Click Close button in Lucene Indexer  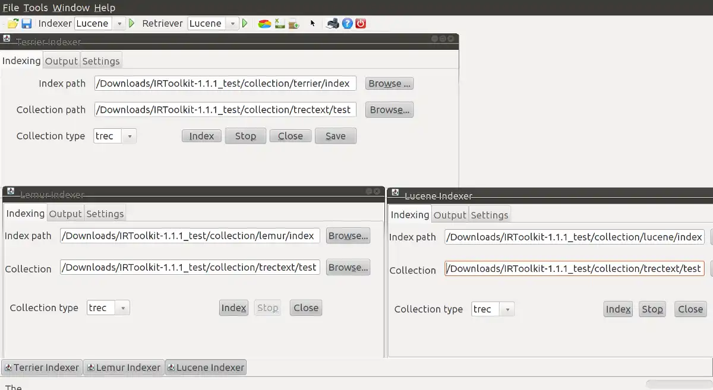pyautogui.click(x=690, y=309)
